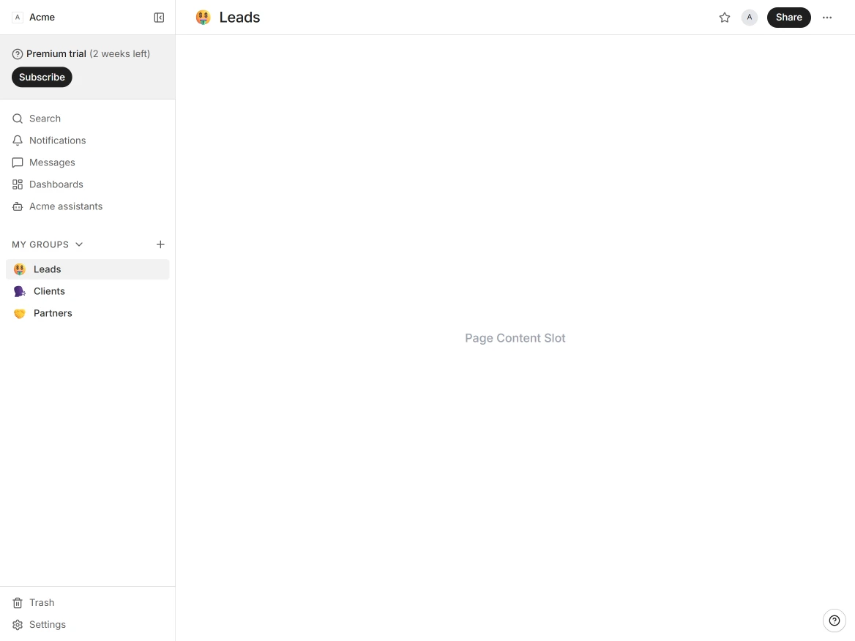Open Dashboards in the sidebar
855x641 pixels.
pos(56,184)
